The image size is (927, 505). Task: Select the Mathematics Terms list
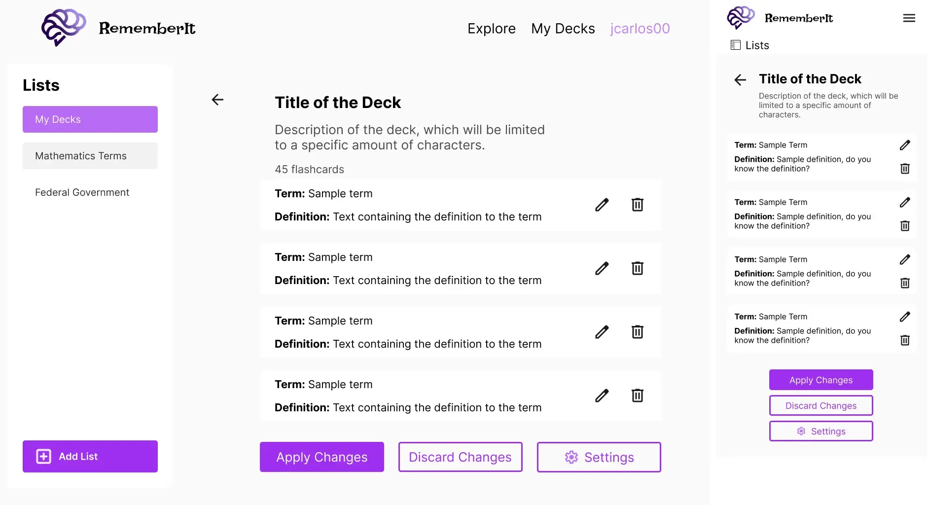(x=90, y=156)
